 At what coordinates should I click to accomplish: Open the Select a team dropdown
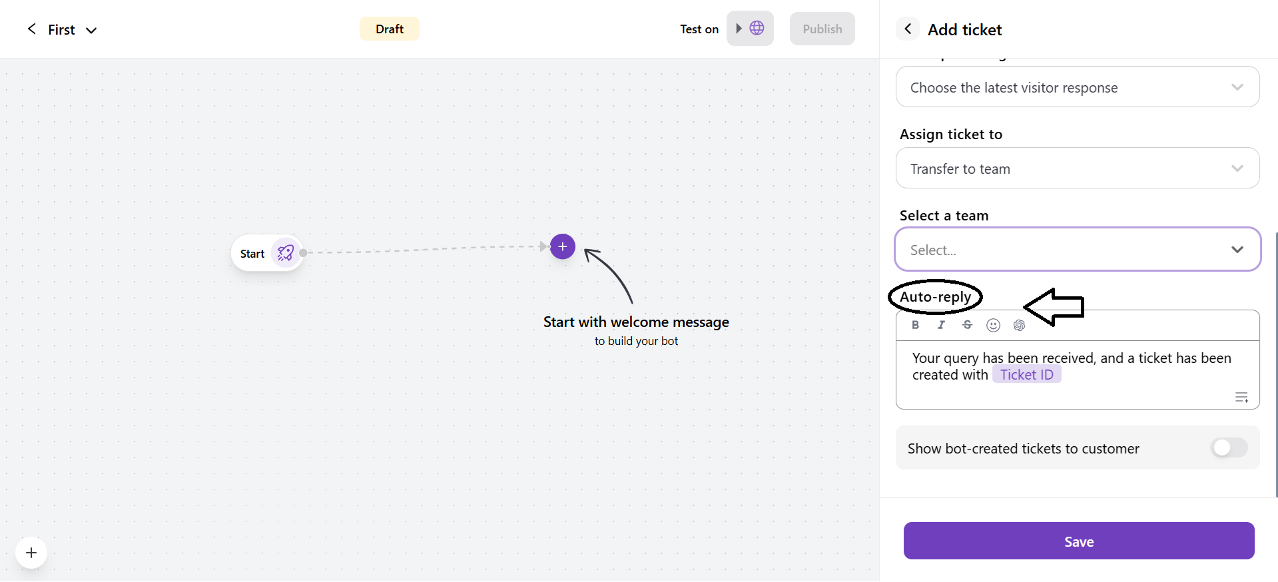point(1078,250)
